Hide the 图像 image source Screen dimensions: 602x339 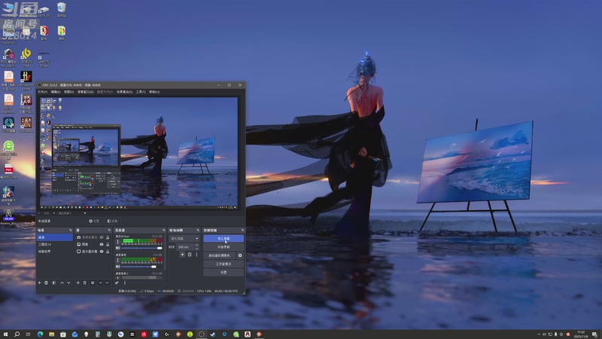pyautogui.click(x=102, y=244)
